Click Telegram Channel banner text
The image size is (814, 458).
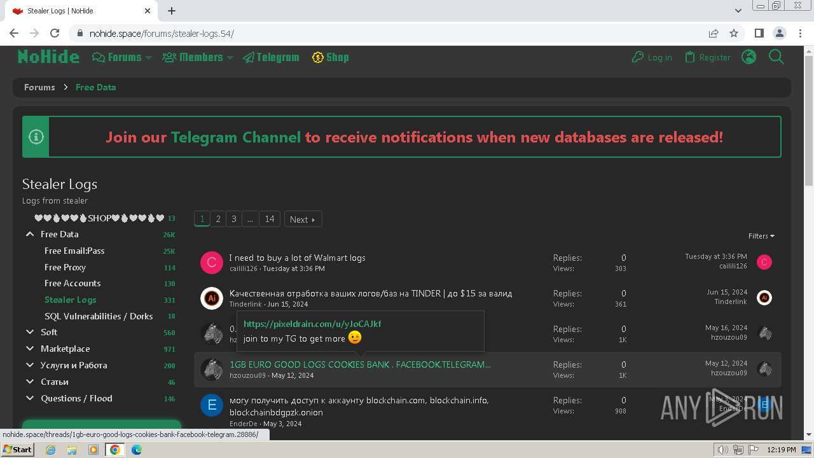click(x=235, y=137)
